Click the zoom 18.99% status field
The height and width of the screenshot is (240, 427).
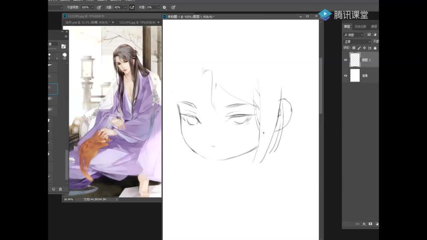(x=69, y=199)
